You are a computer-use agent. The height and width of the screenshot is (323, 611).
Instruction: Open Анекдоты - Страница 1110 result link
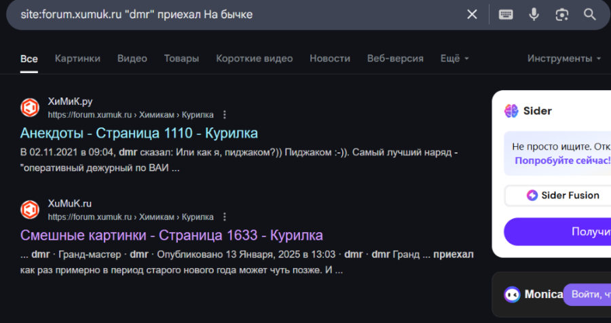tap(139, 133)
